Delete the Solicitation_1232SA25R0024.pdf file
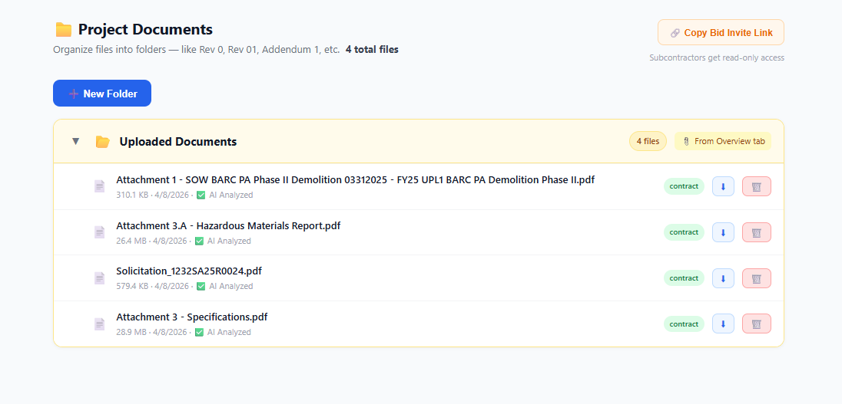The image size is (842, 404). click(x=756, y=278)
